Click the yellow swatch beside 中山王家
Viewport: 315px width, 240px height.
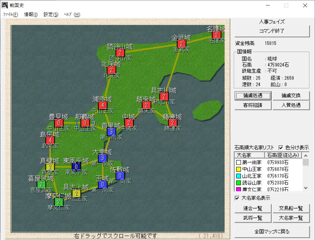[238, 169]
